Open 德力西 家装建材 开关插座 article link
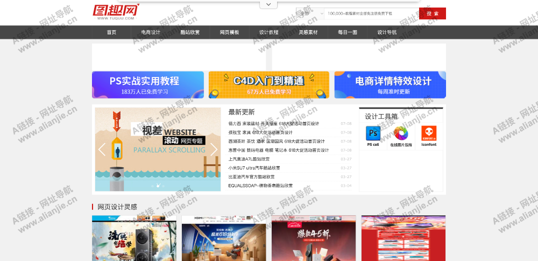Viewport: 538px width, 261px height. (274, 124)
